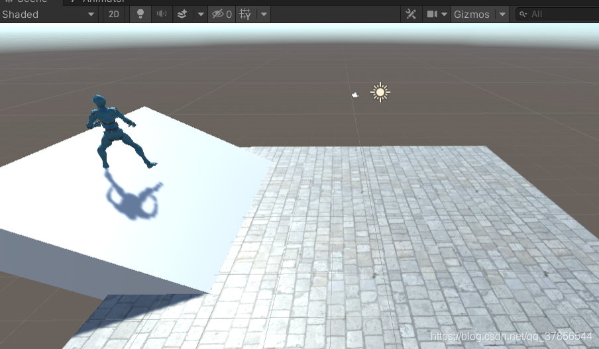The width and height of the screenshot is (599, 349).
Task: Toggle the scene grid visibility icon
Action: coord(245,15)
